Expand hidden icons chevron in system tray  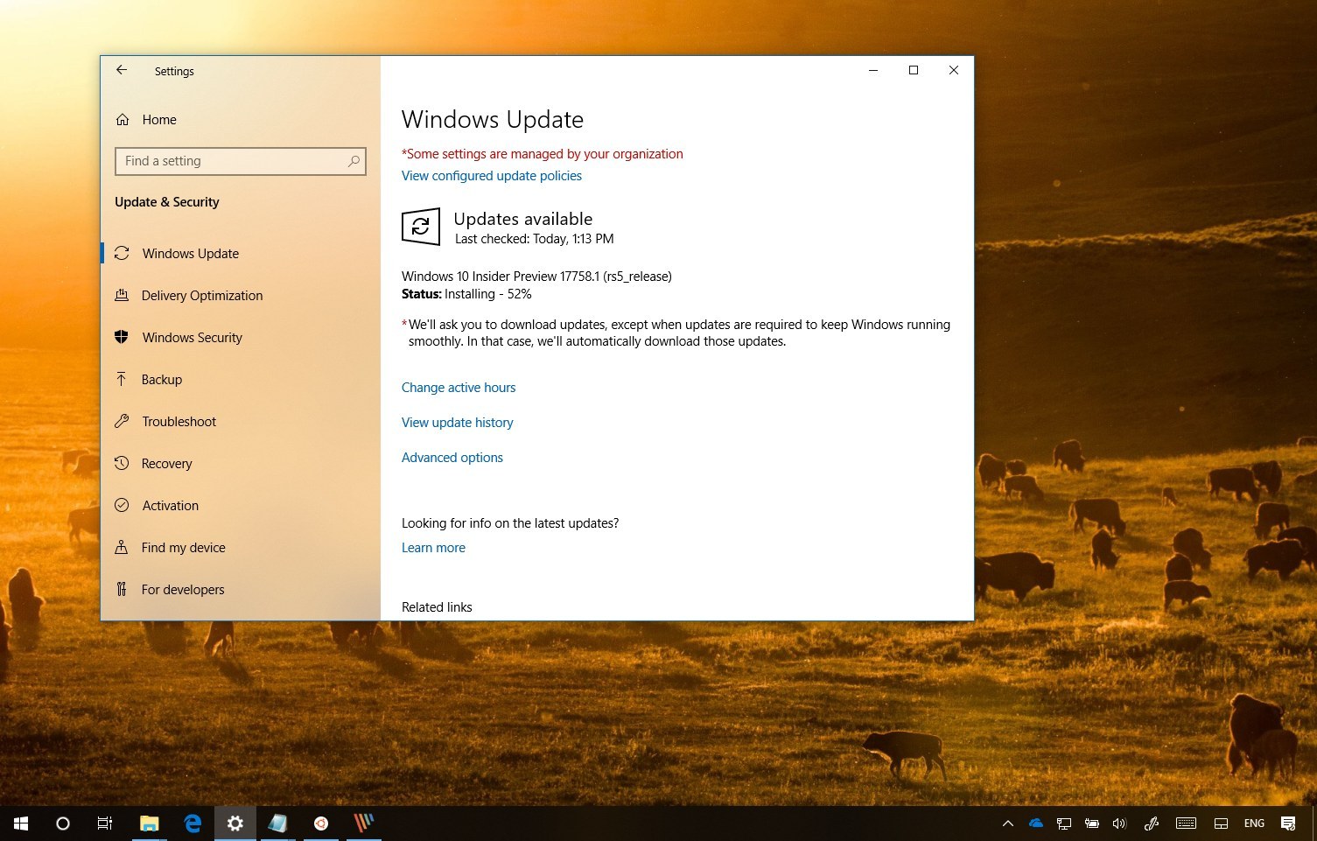(1008, 823)
